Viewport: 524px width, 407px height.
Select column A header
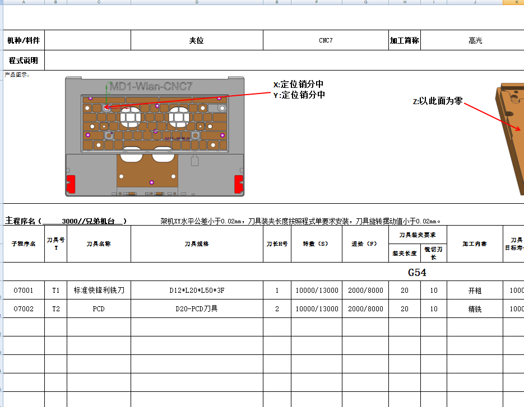click(23, 3)
